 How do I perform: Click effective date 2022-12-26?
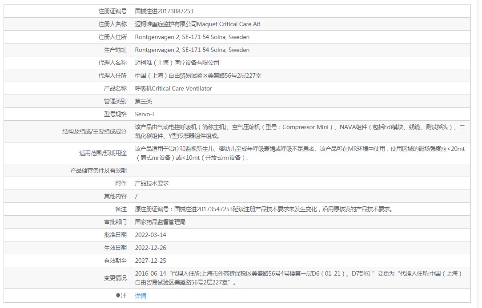pyautogui.click(x=150, y=248)
